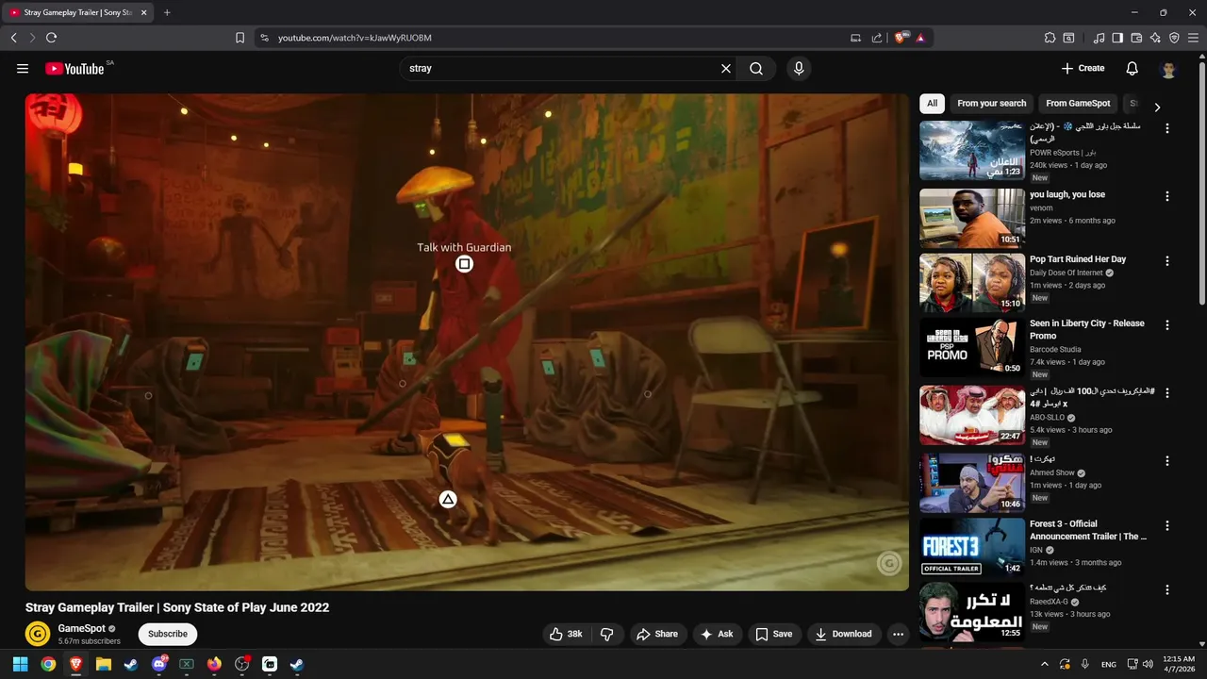Go back with browser back arrow

(14, 38)
